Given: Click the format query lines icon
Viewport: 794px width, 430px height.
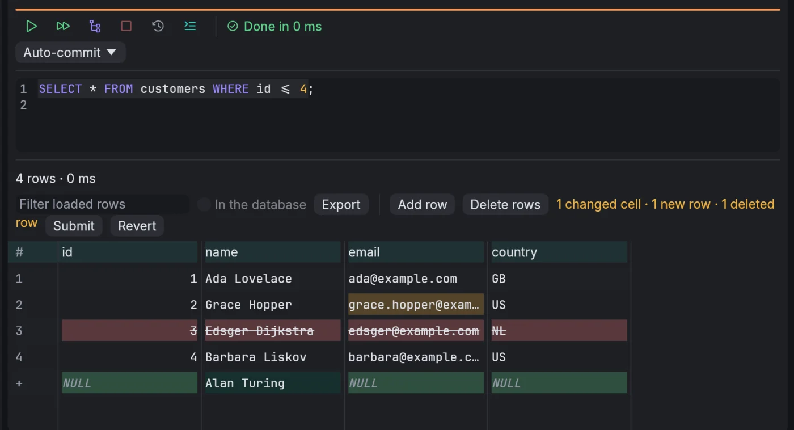Looking at the screenshot, I should 190,26.
